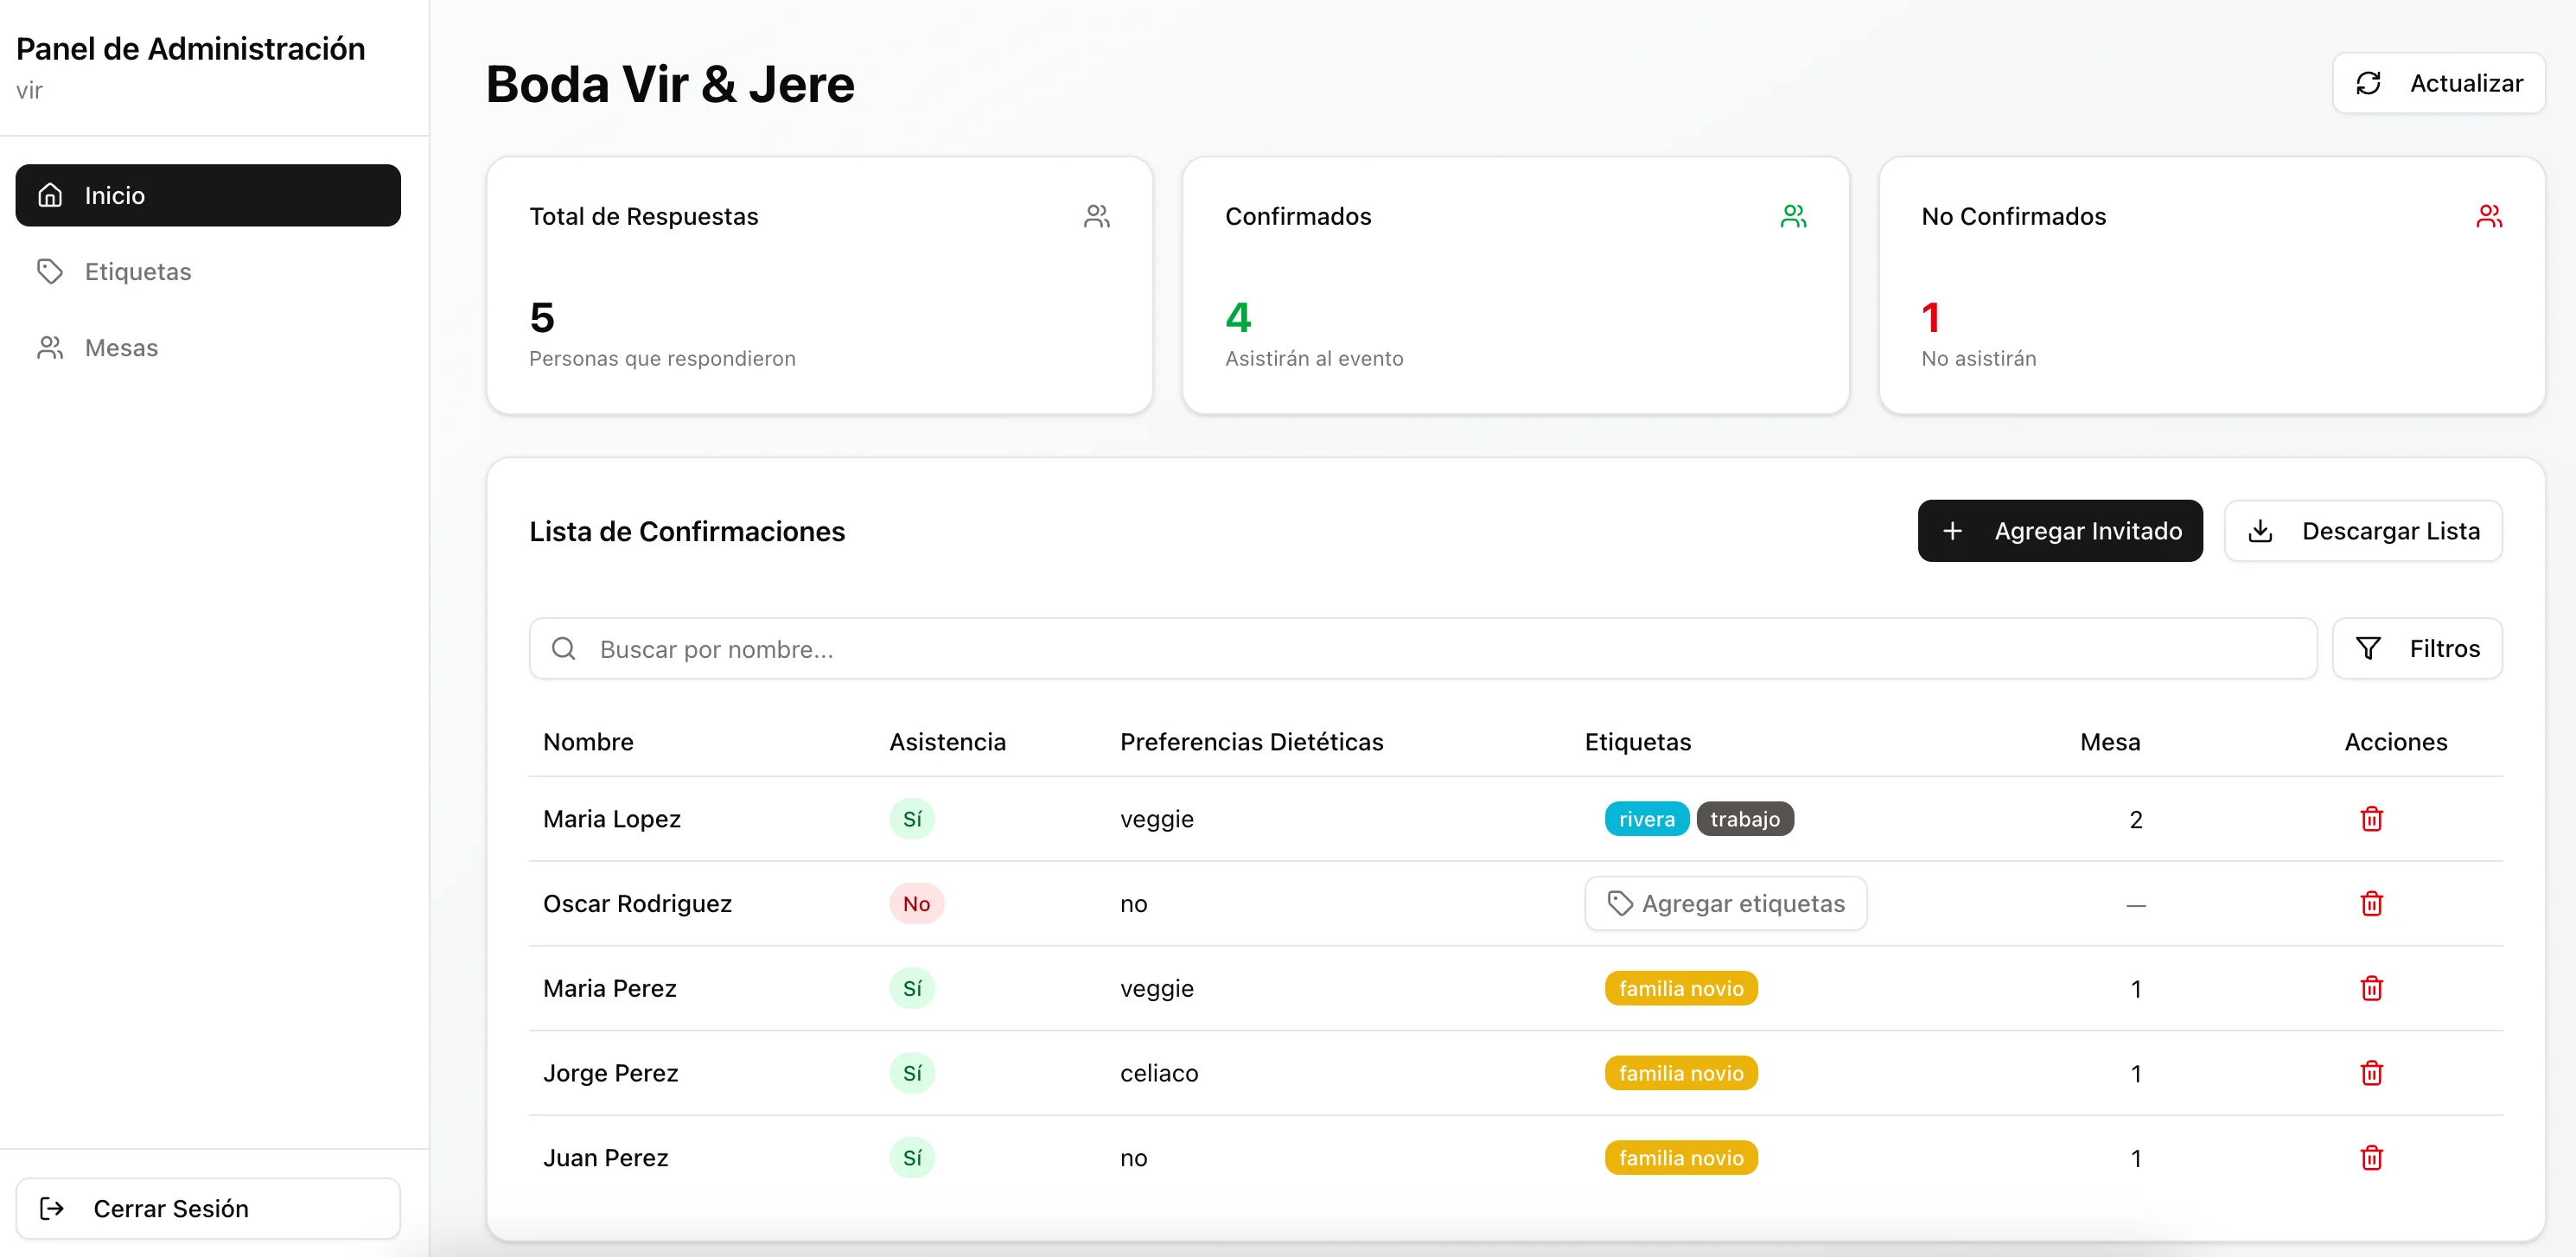Viewport: 2576px width, 1257px height.
Task: Delete Juan Perez with the trash icon
Action: (2371, 1157)
